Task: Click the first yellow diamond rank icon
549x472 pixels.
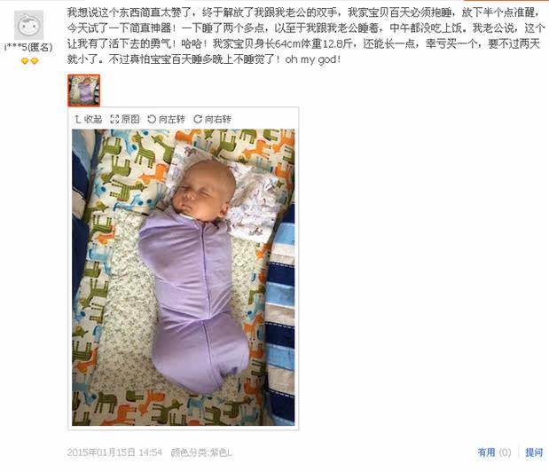Action: click(x=25, y=61)
